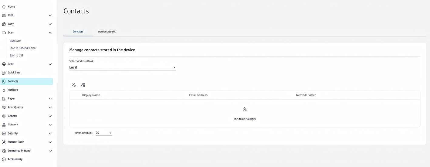Click the Accessibility icon in sidebar
The width and height of the screenshot is (430, 167).
point(4,159)
